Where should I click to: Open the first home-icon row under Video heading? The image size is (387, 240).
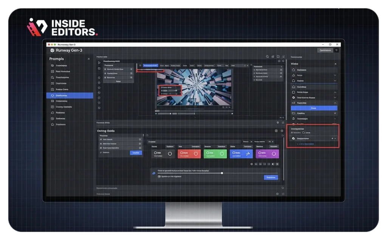click(314, 70)
